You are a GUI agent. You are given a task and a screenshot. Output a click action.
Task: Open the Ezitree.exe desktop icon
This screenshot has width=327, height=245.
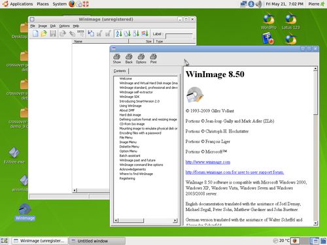point(14,155)
